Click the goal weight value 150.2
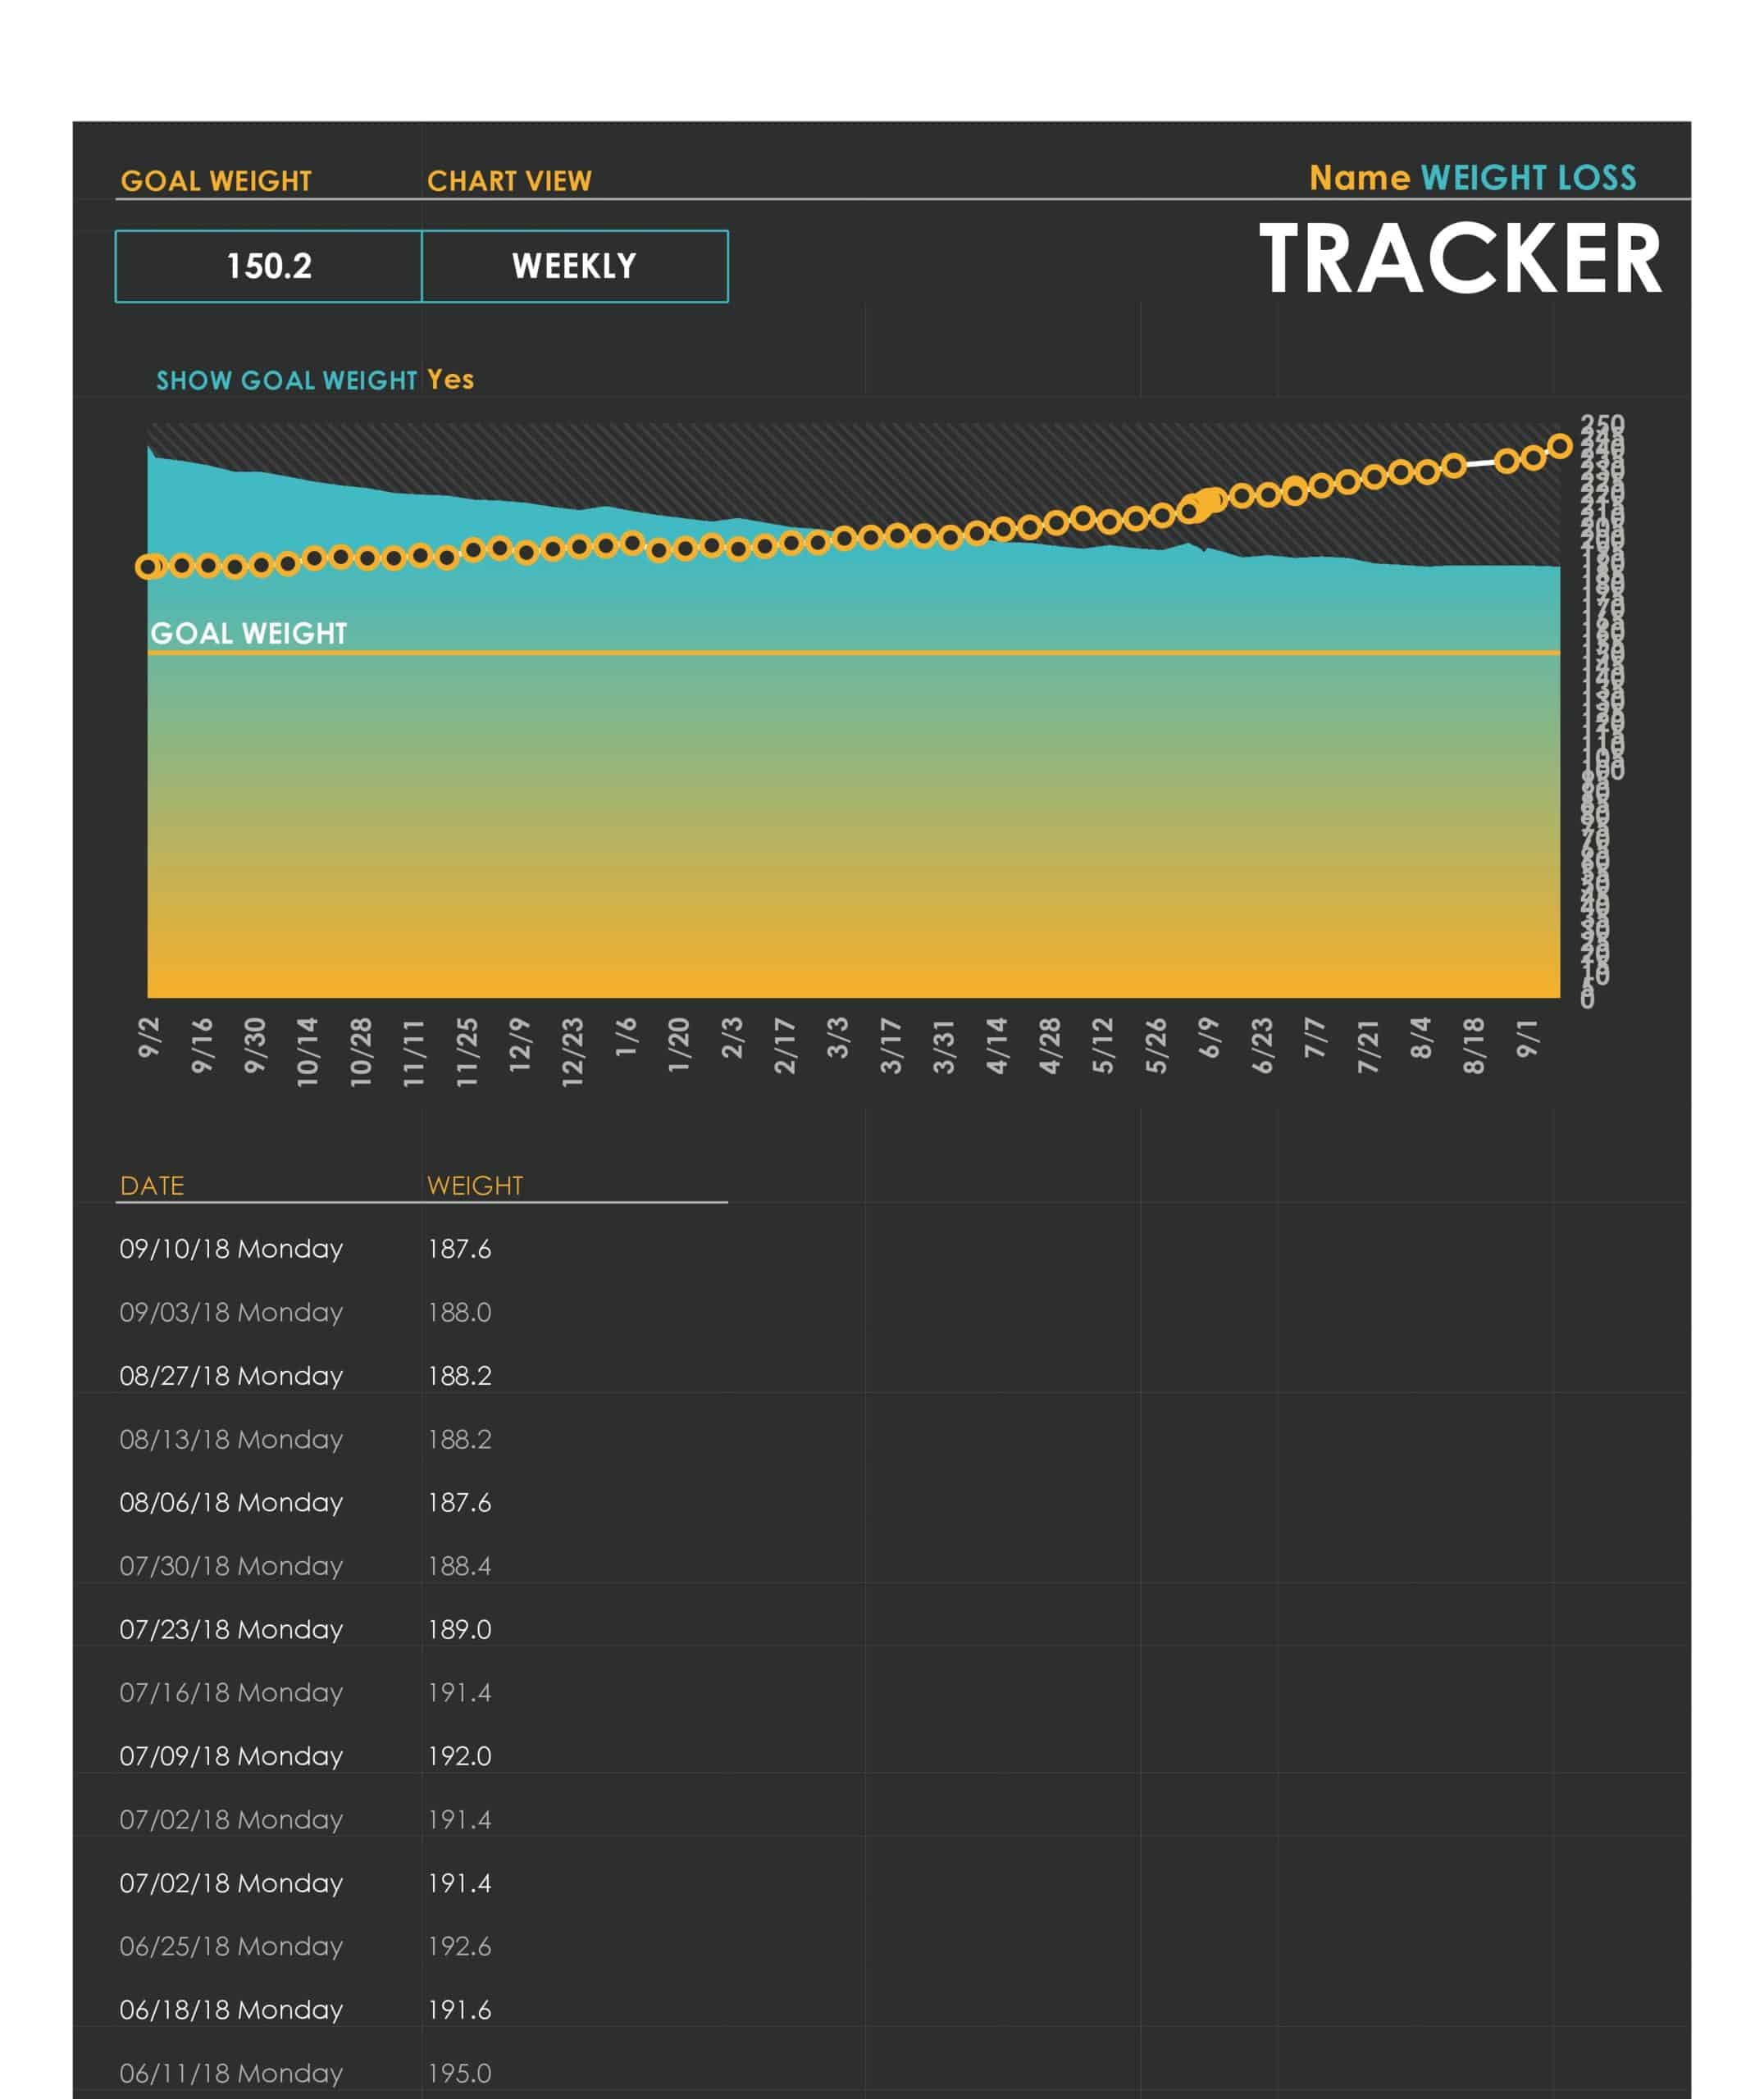The image size is (1764, 2099). tap(267, 266)
